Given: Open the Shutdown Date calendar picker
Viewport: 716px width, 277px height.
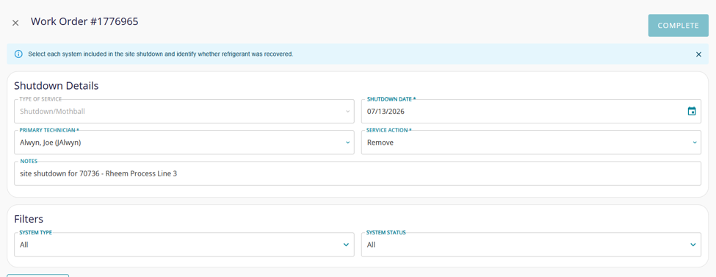Looking at the screenshot, I should click(x=692, y=111).
